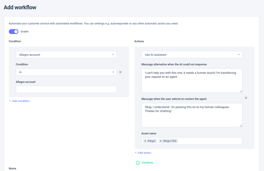The width and height of the screenshot is (264, 171).
Task: Open the Use AI assistant action dropdown
Action: (192, 55)
